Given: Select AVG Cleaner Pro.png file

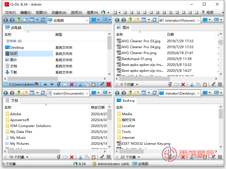Looking at the screenshot, I should point(136,53).
